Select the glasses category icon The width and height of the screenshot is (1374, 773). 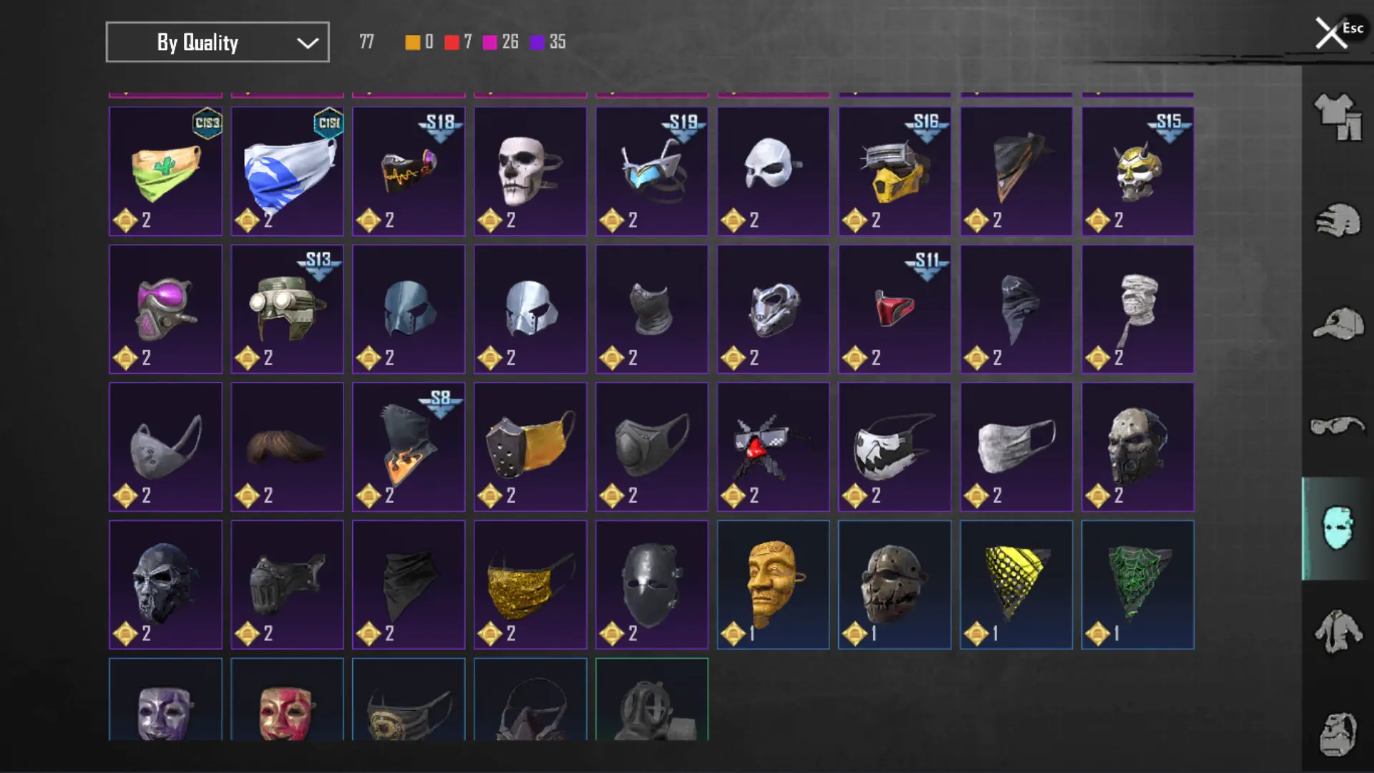pos(1338,426)
